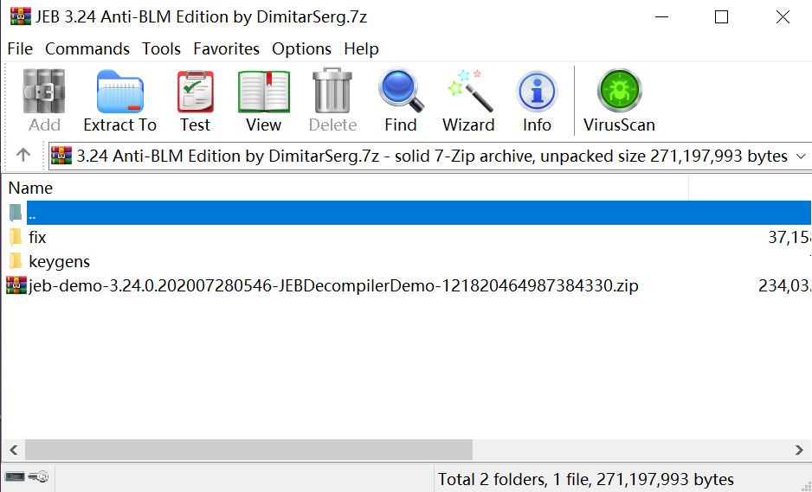Image resolution: width=812 pixels, height=492 pixels.
Task: Close the WinRAR window
Action: coord(783,16)
